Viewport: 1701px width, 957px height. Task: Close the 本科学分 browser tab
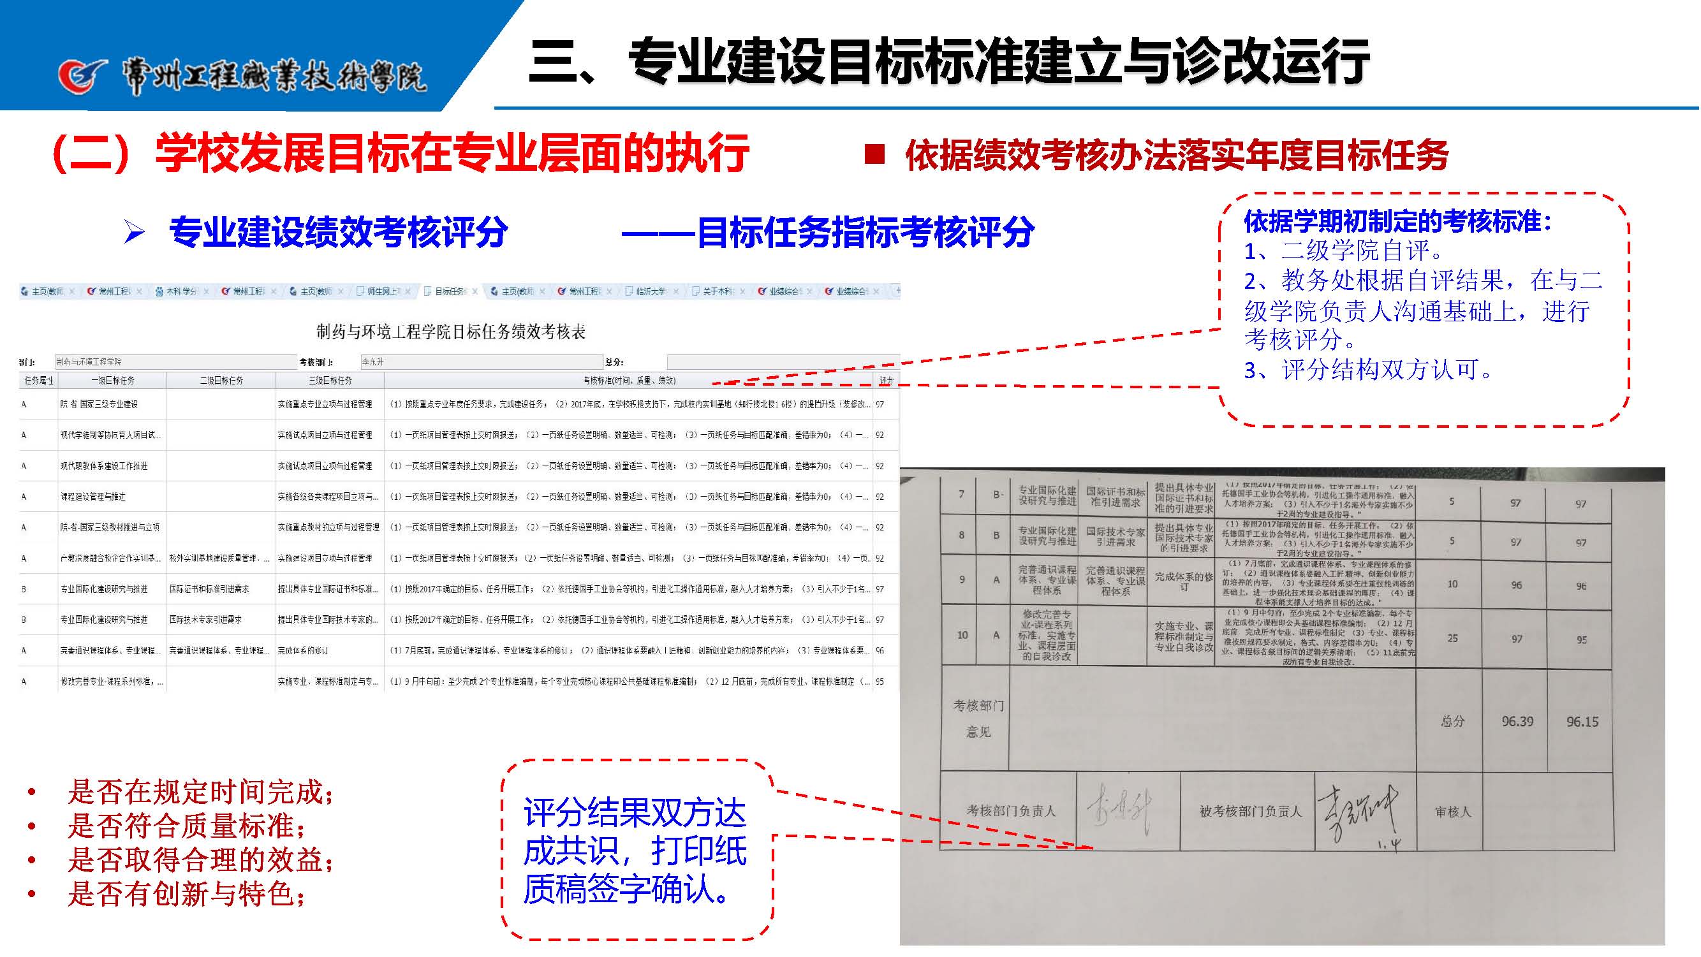(x=206, y=291)
